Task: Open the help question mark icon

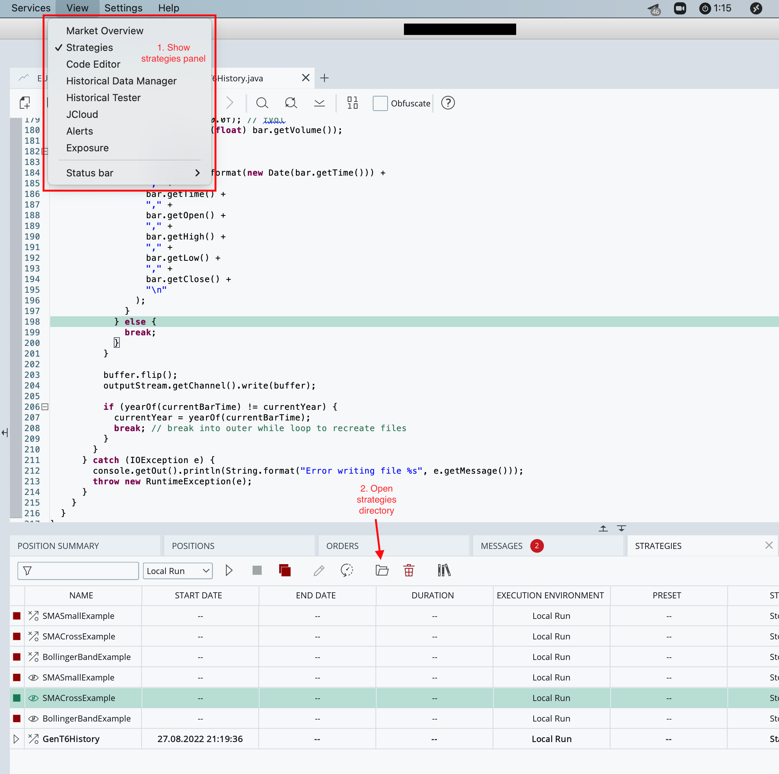Action: [x=448, y=103]
